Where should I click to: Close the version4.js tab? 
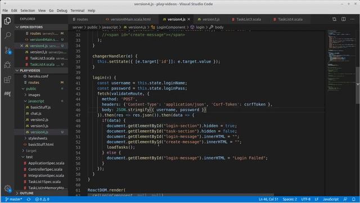(189, 19)
